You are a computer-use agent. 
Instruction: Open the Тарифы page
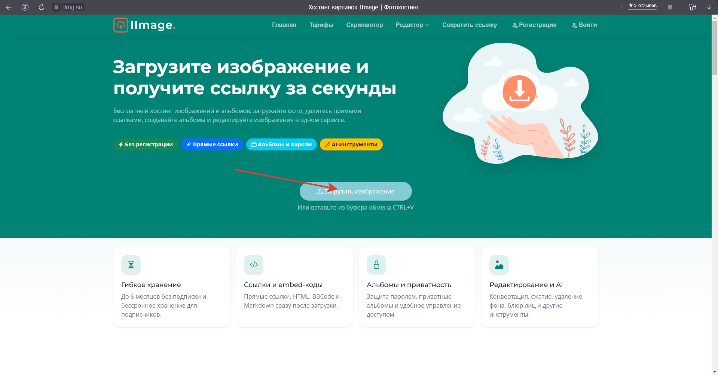click(321, 25)
